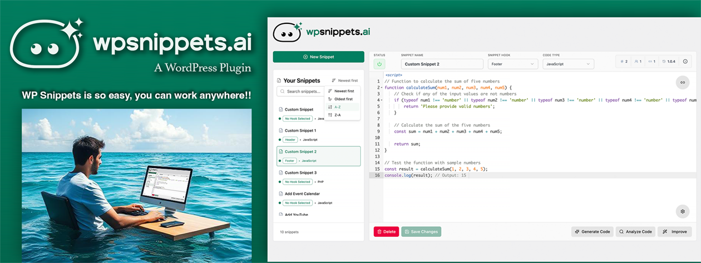Viewport: 701px width, 263px height.
Task: Click the Your Snippets document icon
Action: tap(279, 81)
